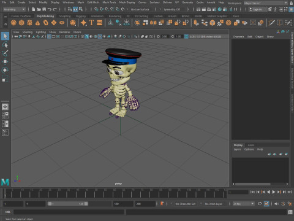
Task: Open the No Anim Layer dropdown
Action: click(x=215, y=204)
